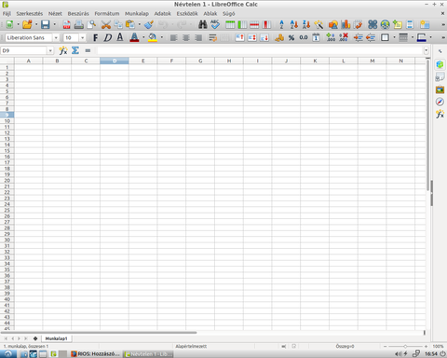
Task: Open font color dropdown arrow
Action: pyautogui.click(x=143, y=37)
